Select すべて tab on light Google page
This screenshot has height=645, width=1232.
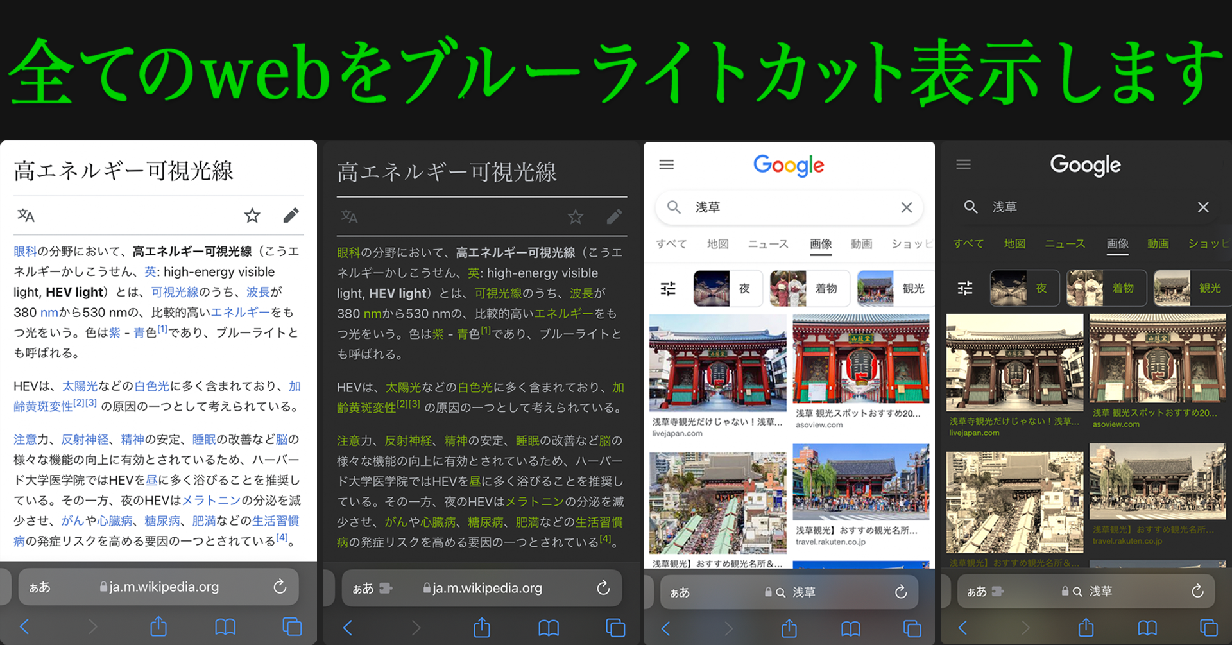(x=672, y=244)
